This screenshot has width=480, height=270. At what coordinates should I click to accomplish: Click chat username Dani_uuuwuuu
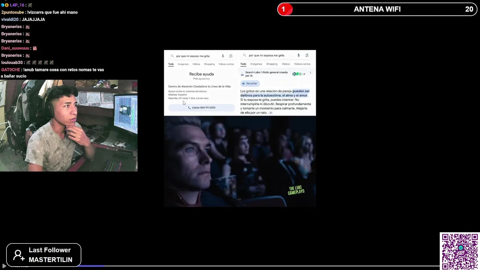click(15, 48)
